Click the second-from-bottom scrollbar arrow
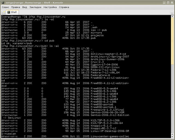This screenshot has width=175, height=140. coord(172,134)
